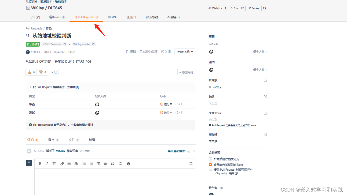Image resolution: width=347 pixels, height=195 pixels.
Task: Switch to the 检查 tab
Action: point(92,140)
